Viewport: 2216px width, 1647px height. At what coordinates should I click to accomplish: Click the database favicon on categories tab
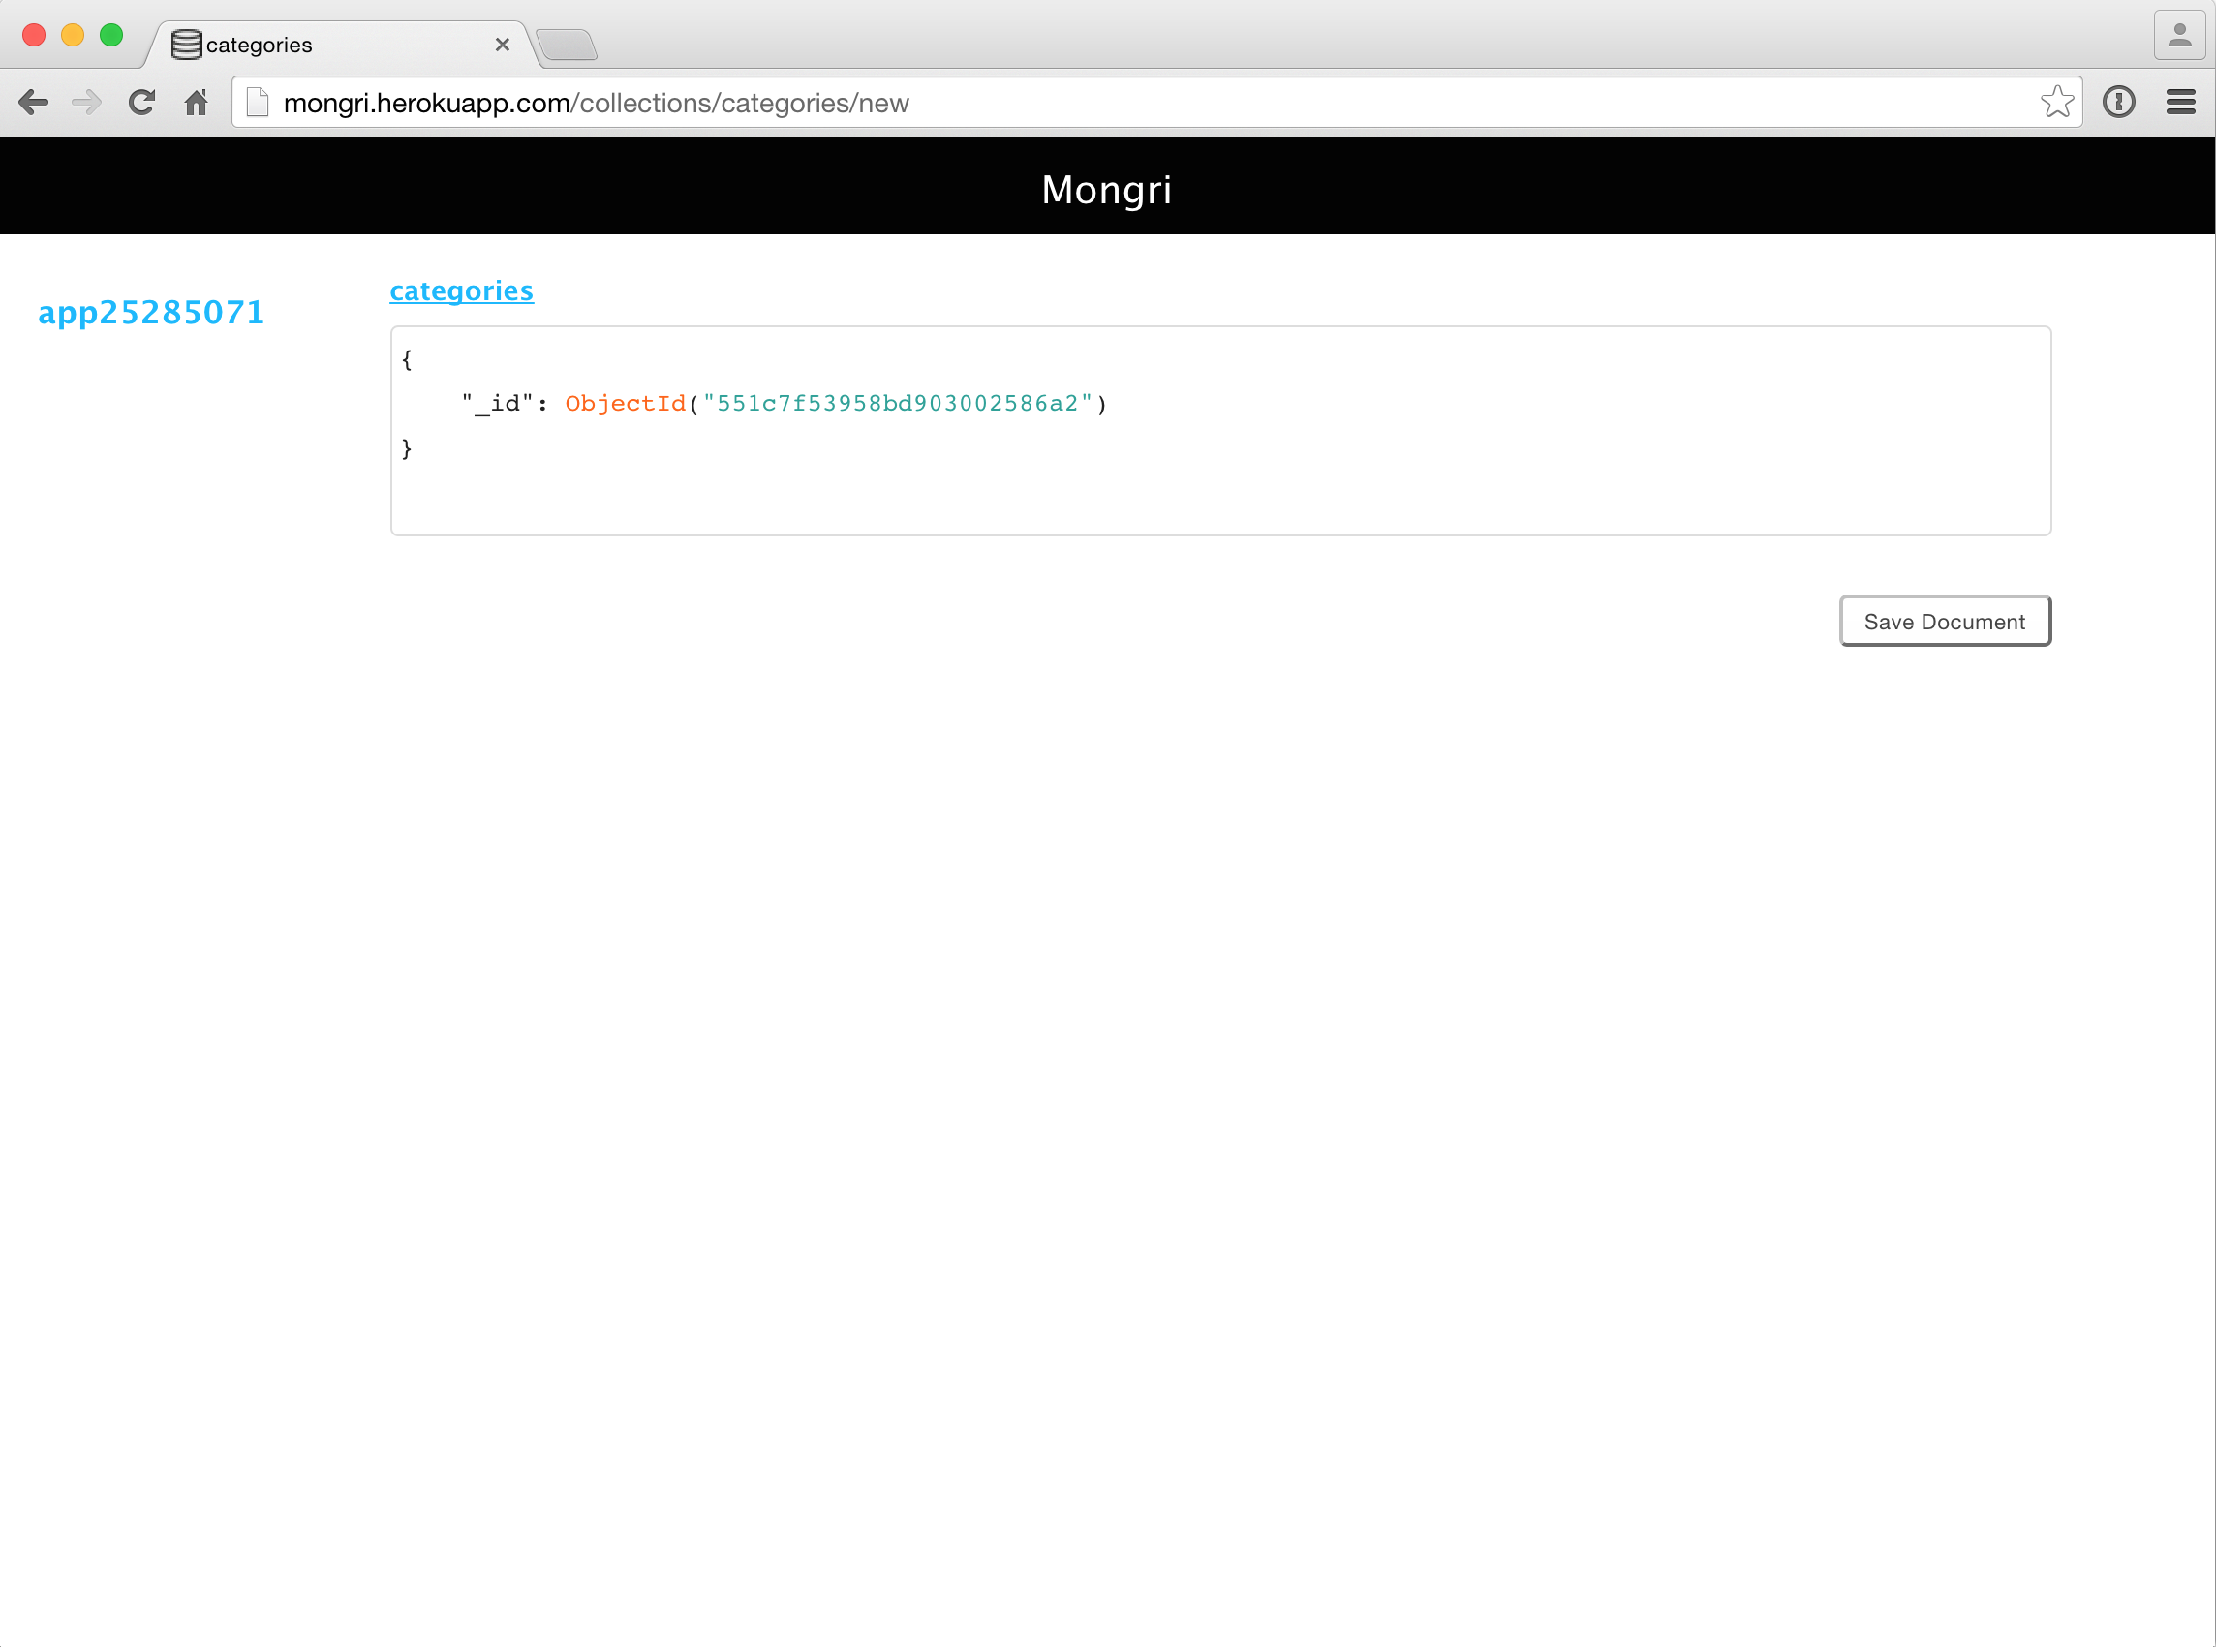coord(187,45)
